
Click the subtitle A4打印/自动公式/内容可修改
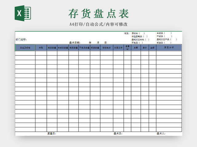coord(98,24)
